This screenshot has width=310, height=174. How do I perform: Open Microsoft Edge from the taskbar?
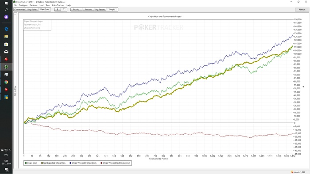[6, 29]
